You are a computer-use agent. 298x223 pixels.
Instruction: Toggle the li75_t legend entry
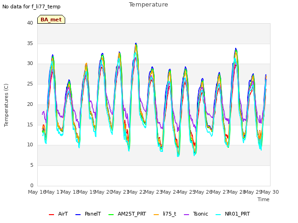pyautogui.click(x=165, y=214)
